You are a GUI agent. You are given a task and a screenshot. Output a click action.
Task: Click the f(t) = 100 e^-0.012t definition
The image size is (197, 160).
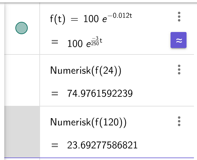(x=91, y=18)
